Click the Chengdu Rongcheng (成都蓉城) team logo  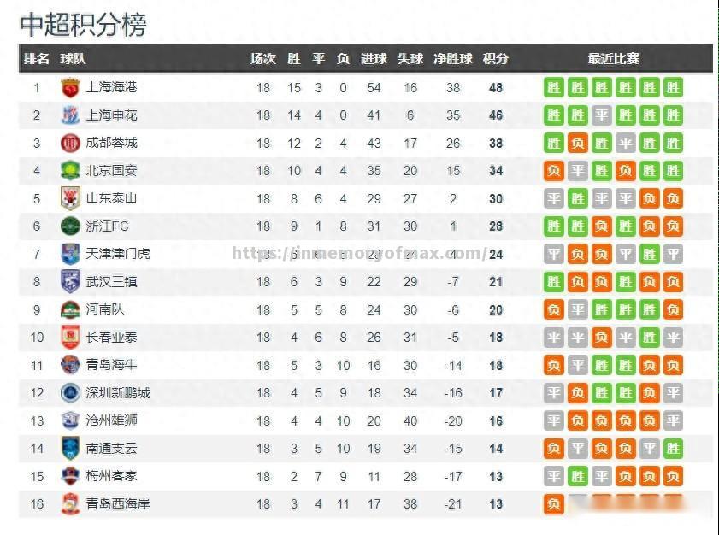coord(70,143)
